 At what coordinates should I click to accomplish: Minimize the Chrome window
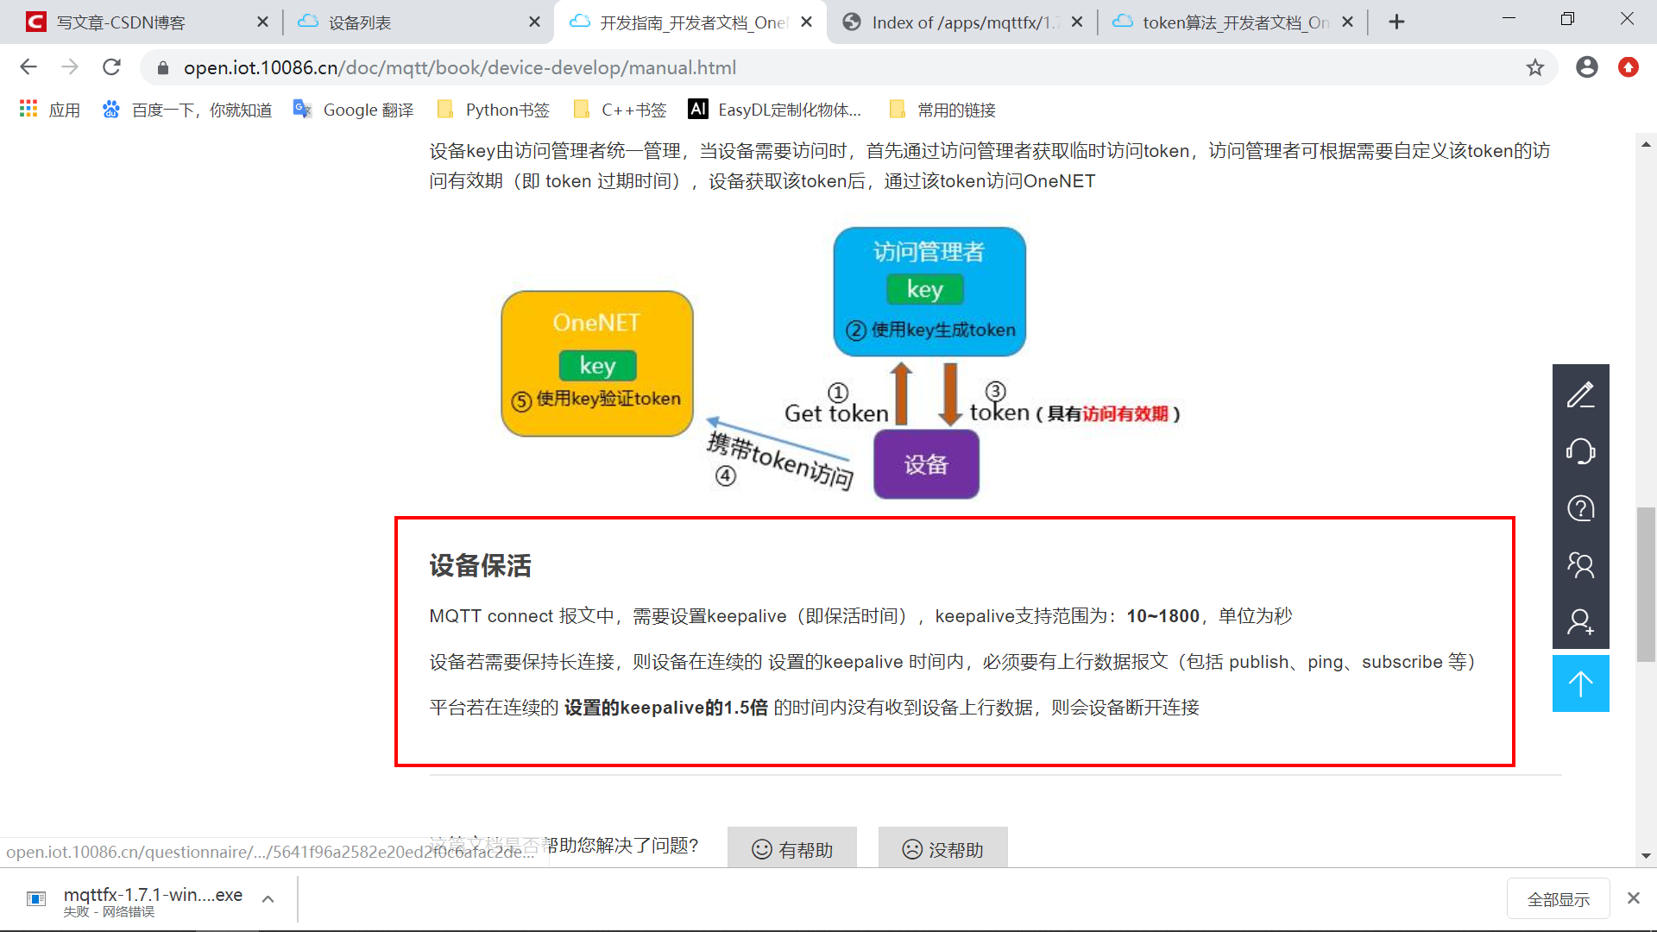click(1509, 19)
